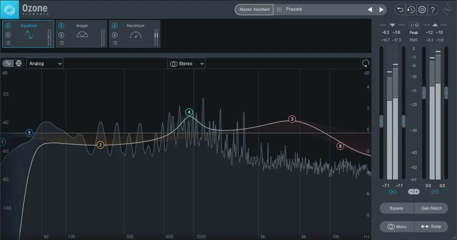Select EQ band node 4
457x240 pixels.
coord(189,112)
